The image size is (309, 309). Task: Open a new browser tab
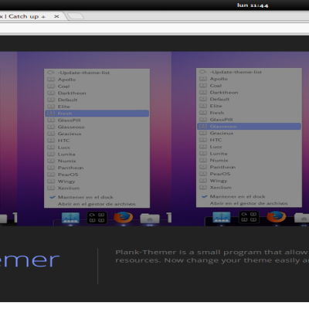[76, 16]
